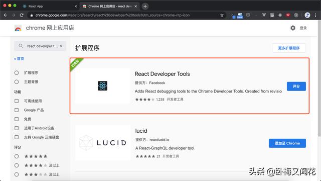Click the React Developer Tools atom icon

coord(102,86)
